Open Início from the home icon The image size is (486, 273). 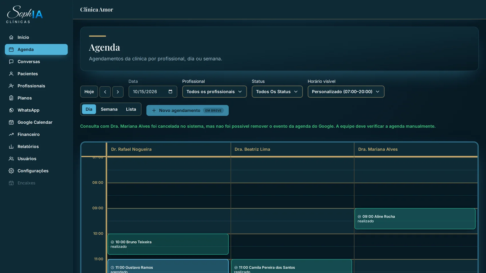11,37
